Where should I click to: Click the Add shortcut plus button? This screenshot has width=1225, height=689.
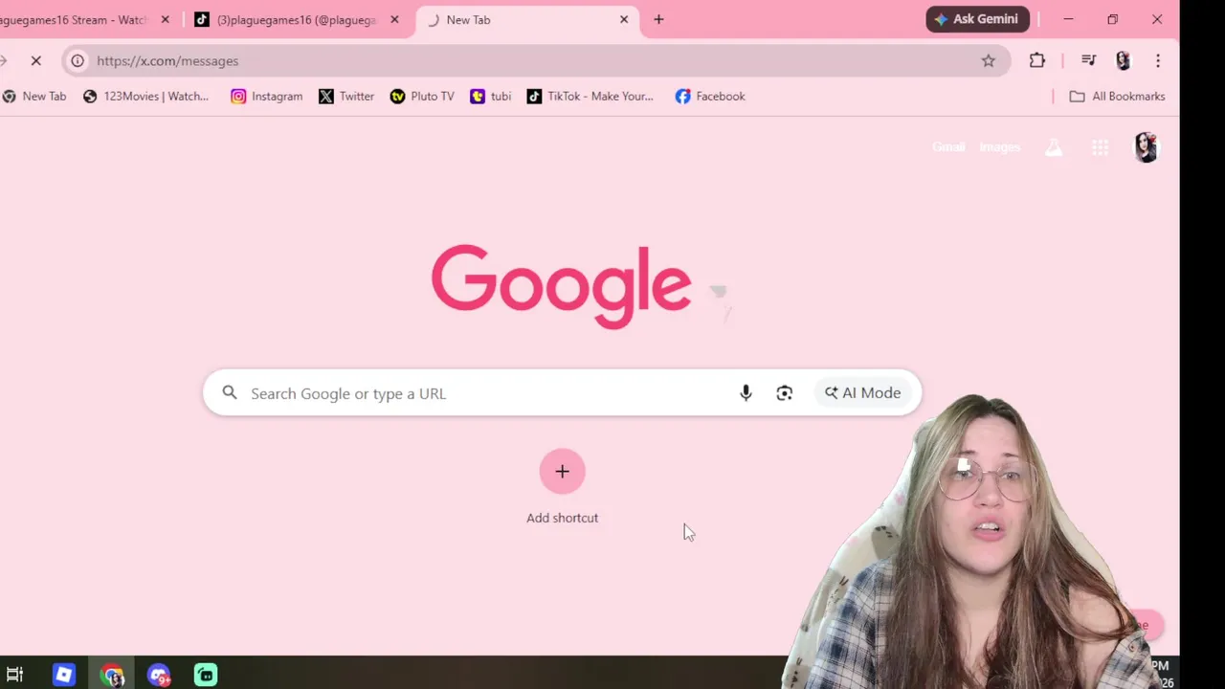tap(562, 471)
